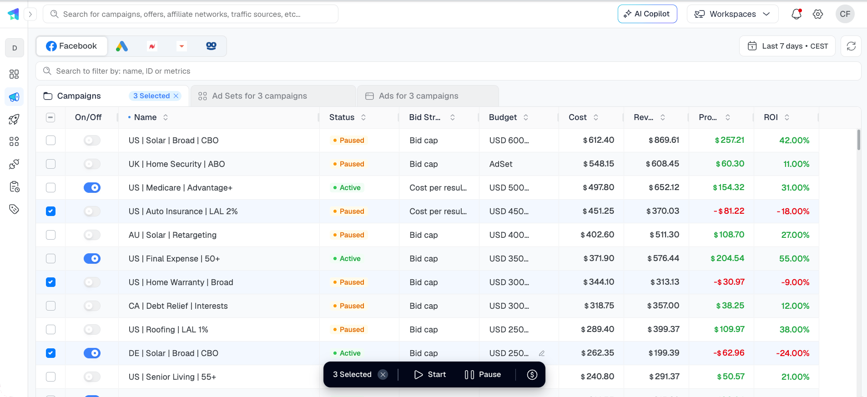Image resolution: width=867 pixels, height=397 pixels.
Task: Open the clipboard report icon in the sidebar
Action: 14,186
